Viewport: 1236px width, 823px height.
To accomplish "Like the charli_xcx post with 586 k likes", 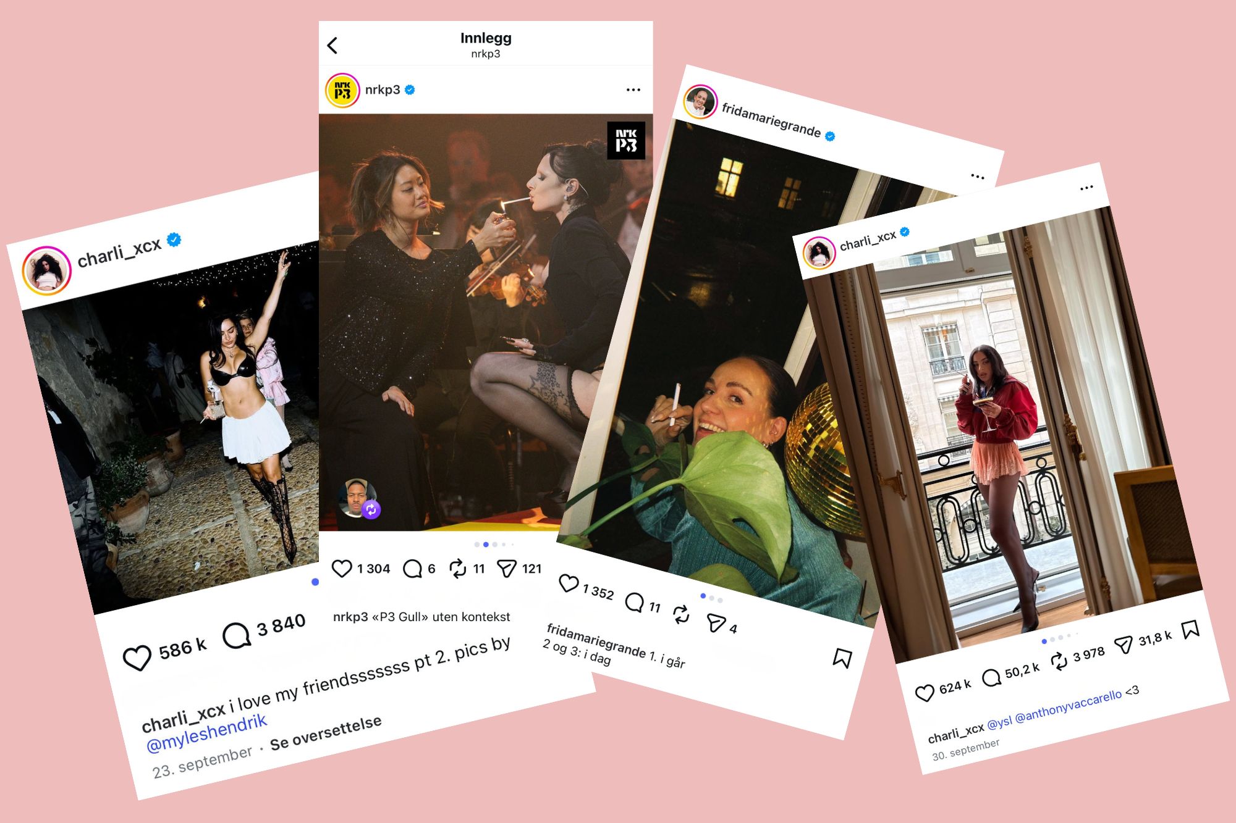I will 137,658.
